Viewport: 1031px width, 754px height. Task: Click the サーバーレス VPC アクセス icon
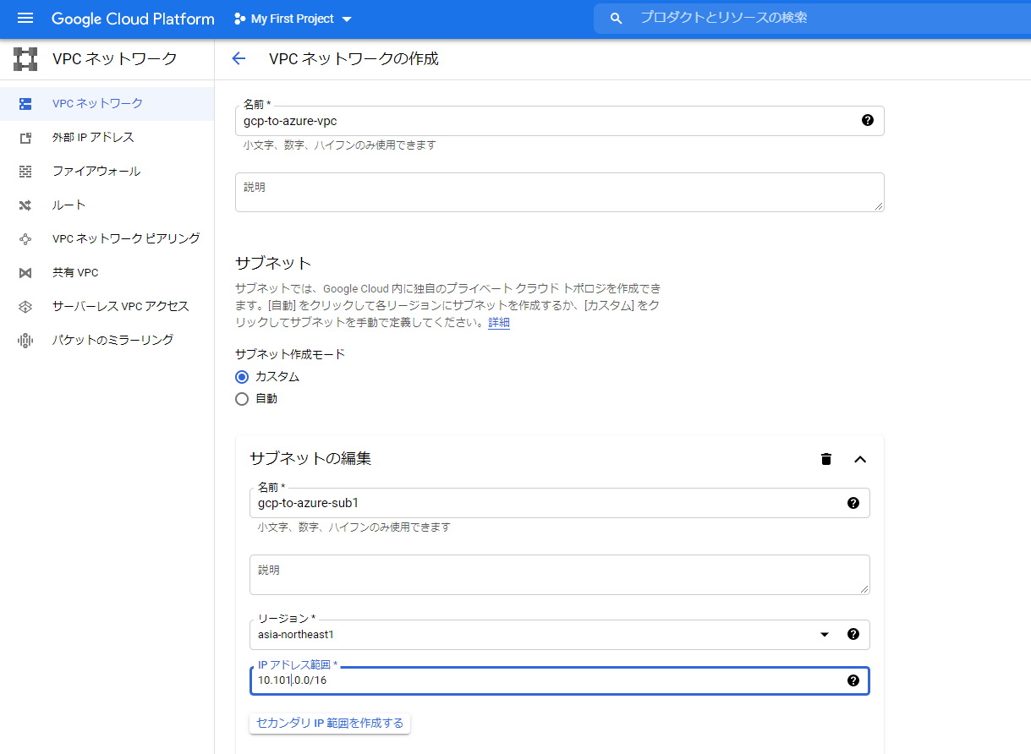25,307
